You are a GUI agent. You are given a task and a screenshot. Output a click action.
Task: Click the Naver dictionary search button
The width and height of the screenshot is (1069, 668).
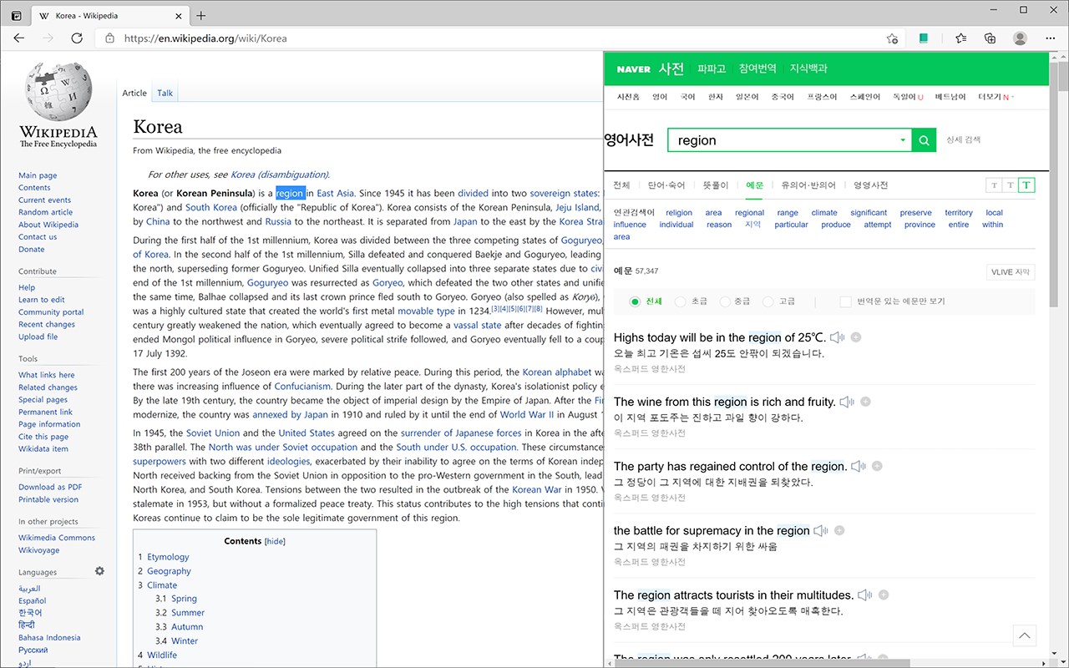point(924,140)
